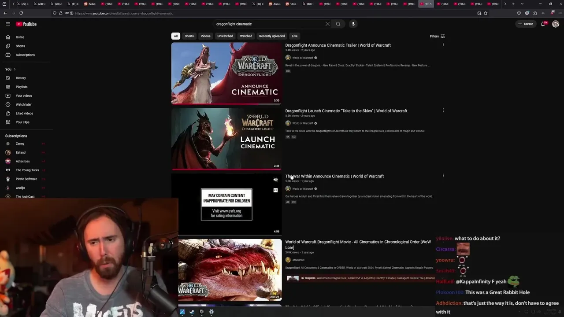Open the wudijo subscription channel
Image resolution: width=564 pixels, height=317 pixels.
click(x=20, y=188)
